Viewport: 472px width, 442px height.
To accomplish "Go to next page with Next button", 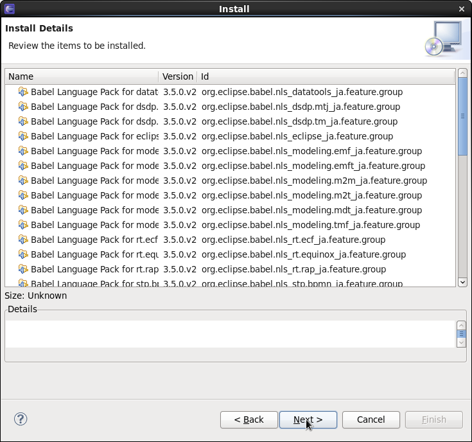I will point(308,420).
